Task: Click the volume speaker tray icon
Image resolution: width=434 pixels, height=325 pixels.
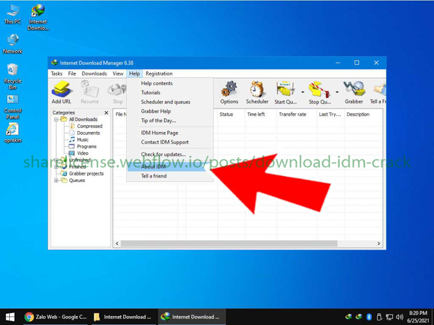Action: pyautogui.click(x=400, y=317)
